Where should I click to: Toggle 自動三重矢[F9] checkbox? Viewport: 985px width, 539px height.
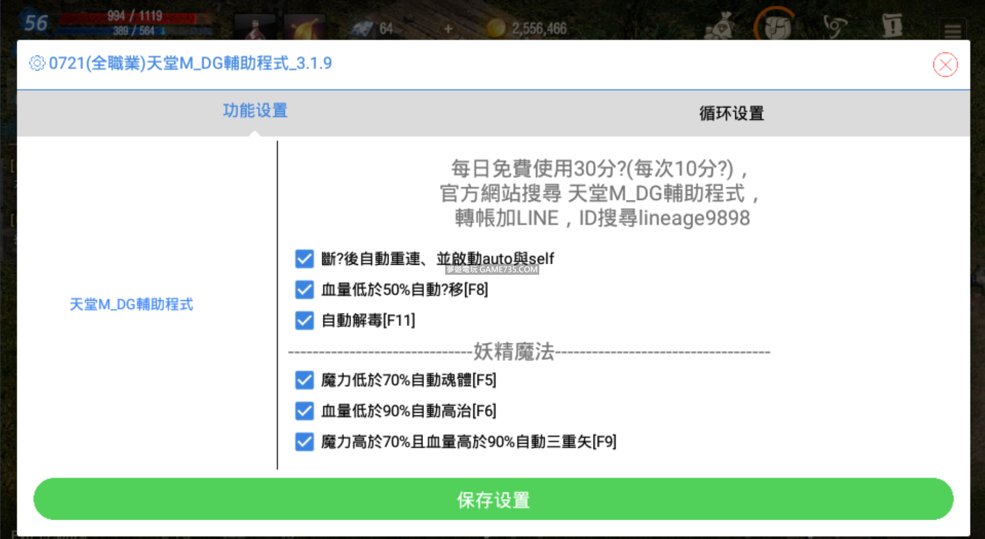click(x=305, y=442)
